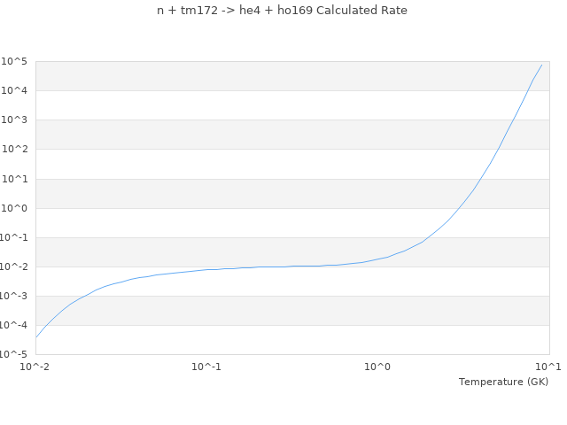Select the 10^-1 label on the y-axis
Screen dimensions: 567x425
[x=15, y=237]
